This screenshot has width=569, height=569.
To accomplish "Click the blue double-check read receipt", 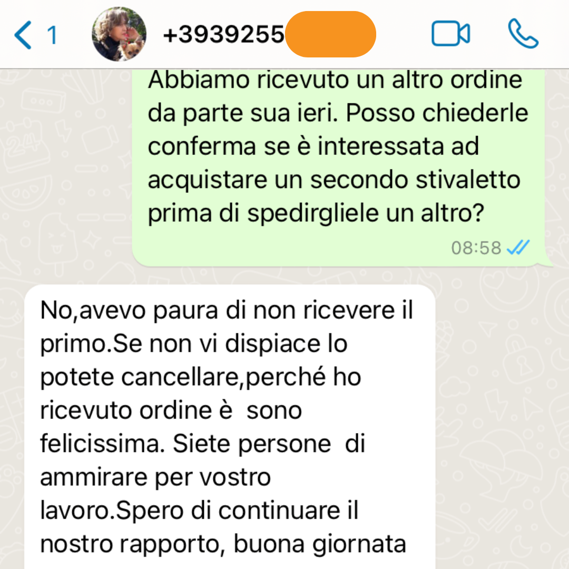I will pyautogui.click(x=518, y=248).
